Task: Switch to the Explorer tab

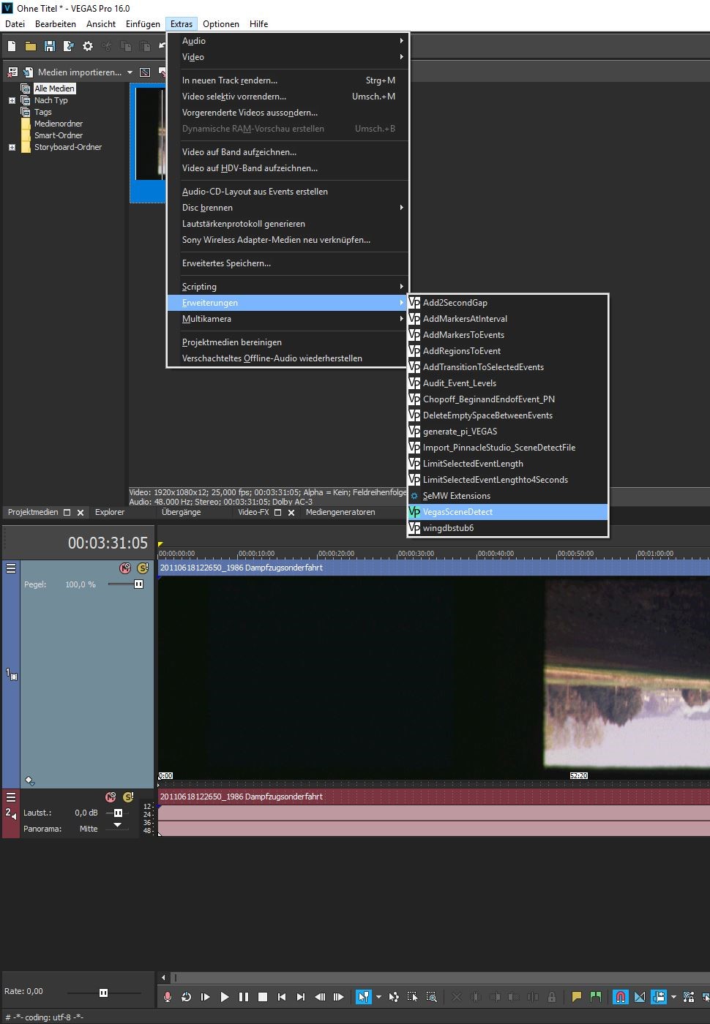Action: coord(110,512)
